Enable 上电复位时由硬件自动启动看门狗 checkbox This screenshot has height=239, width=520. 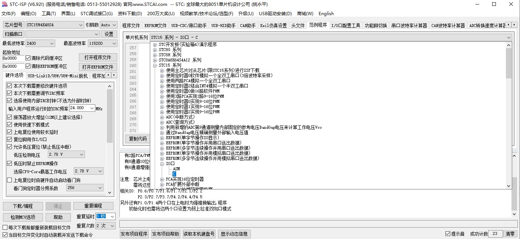pyautogui.click(x=10, y=180)
